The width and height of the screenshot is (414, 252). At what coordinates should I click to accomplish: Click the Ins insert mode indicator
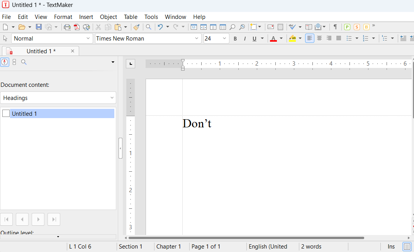pos(391,247)
